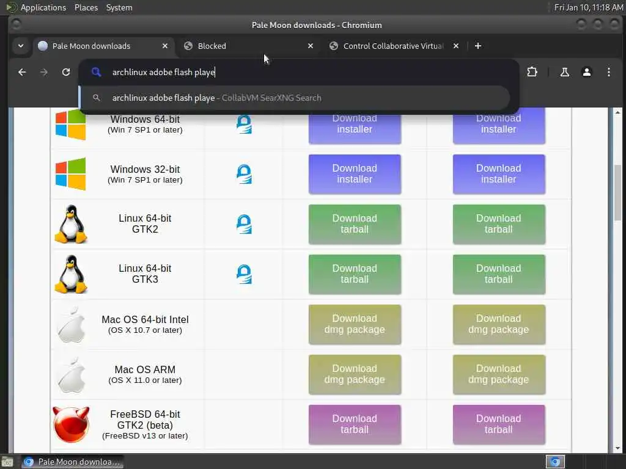Click scrollbar down arrow
Image resolution: width=626 pixels, height=469 pixels.
tap(617, 448)
